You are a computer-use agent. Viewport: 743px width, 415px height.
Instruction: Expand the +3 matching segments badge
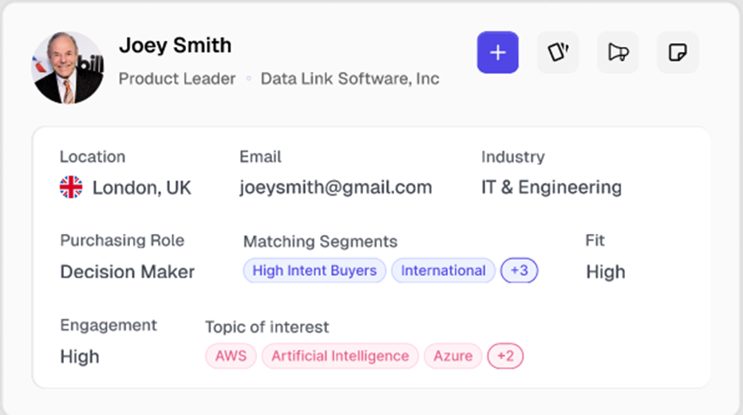pos(519,271)
